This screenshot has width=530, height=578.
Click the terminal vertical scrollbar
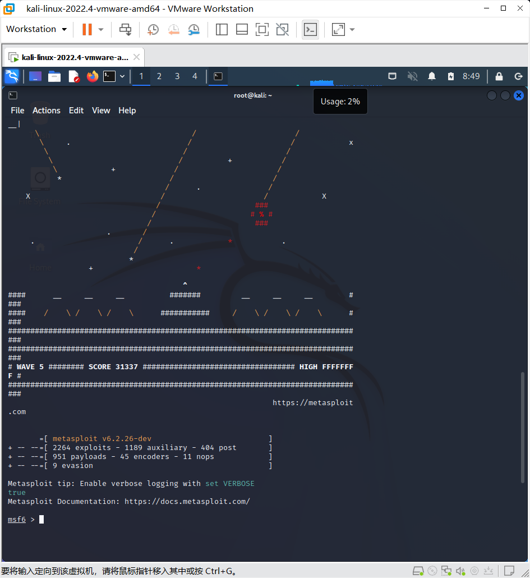(522, 427)
